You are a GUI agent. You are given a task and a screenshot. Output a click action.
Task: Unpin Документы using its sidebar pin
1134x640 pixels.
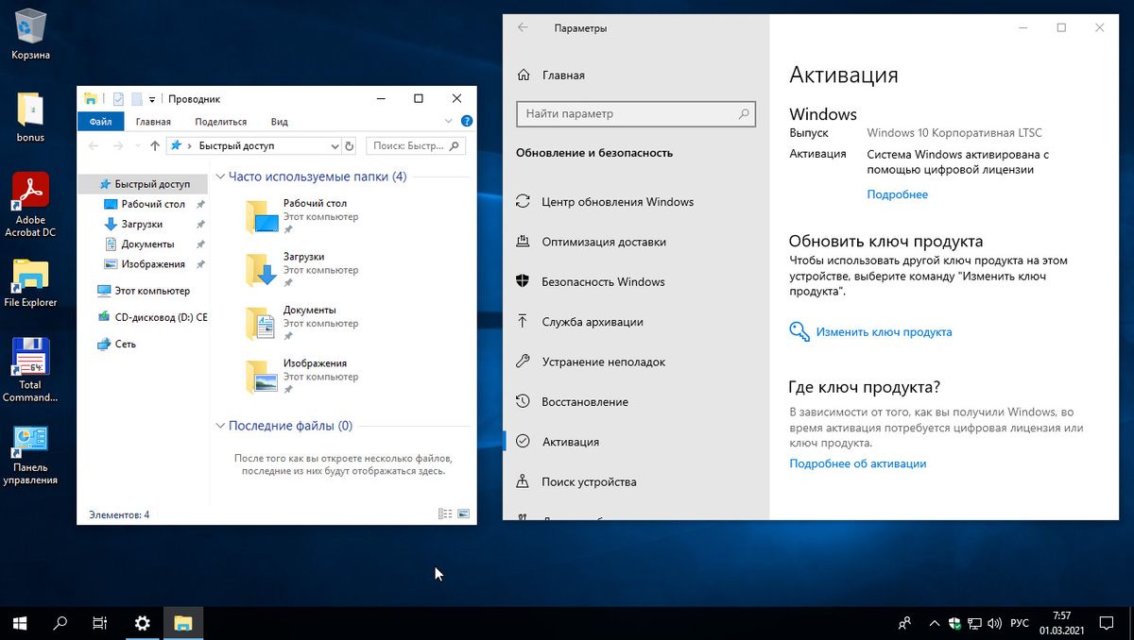coord(200,244)
